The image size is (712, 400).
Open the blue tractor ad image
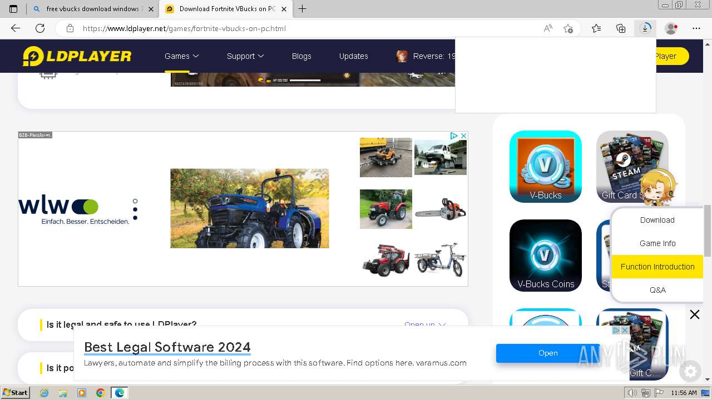tap(249, 208)
